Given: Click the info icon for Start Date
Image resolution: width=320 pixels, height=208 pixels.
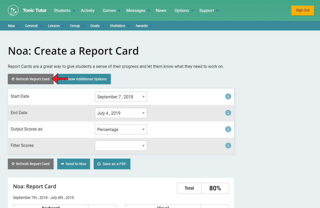Looking at the screenshot, I should click(228, 96).
